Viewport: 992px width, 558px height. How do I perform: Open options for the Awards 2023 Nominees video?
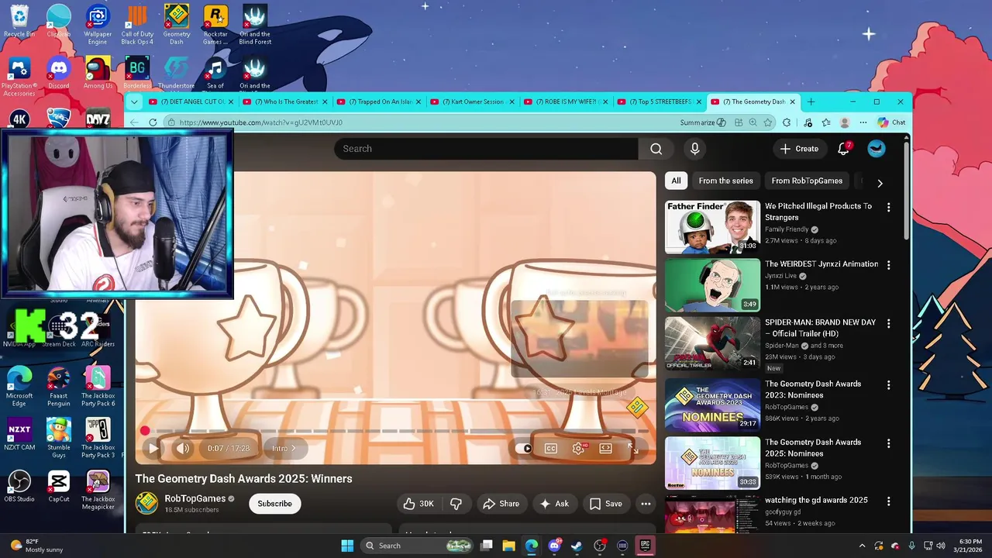888,385
